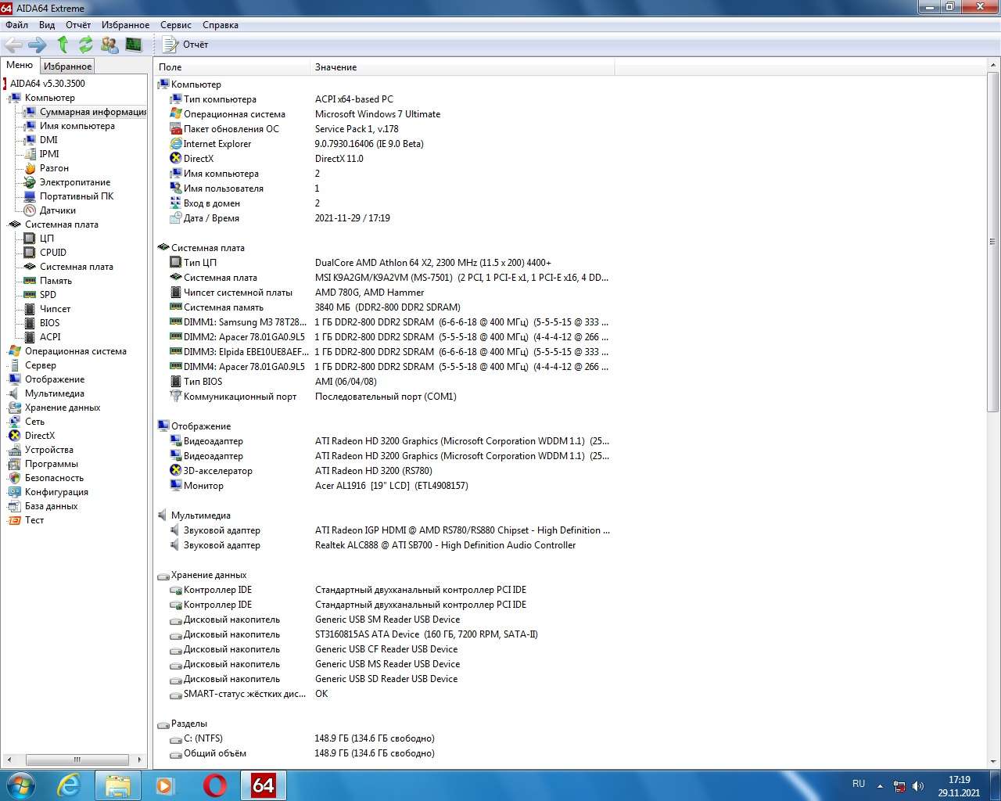
Task: Click the Refresh toolbar icon
Action: [85, 45]
